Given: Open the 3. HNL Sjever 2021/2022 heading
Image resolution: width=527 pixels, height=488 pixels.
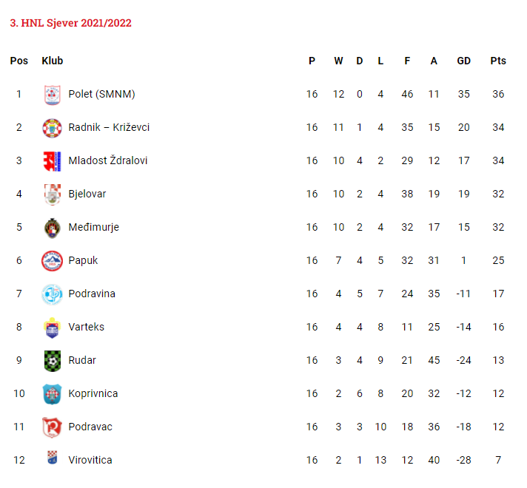Looking at the screenshot, I should [70, 23].
